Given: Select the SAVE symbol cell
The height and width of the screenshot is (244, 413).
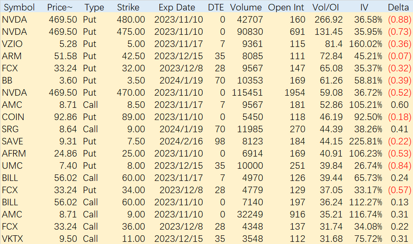Looking at the screenshot, I should 12,141.
